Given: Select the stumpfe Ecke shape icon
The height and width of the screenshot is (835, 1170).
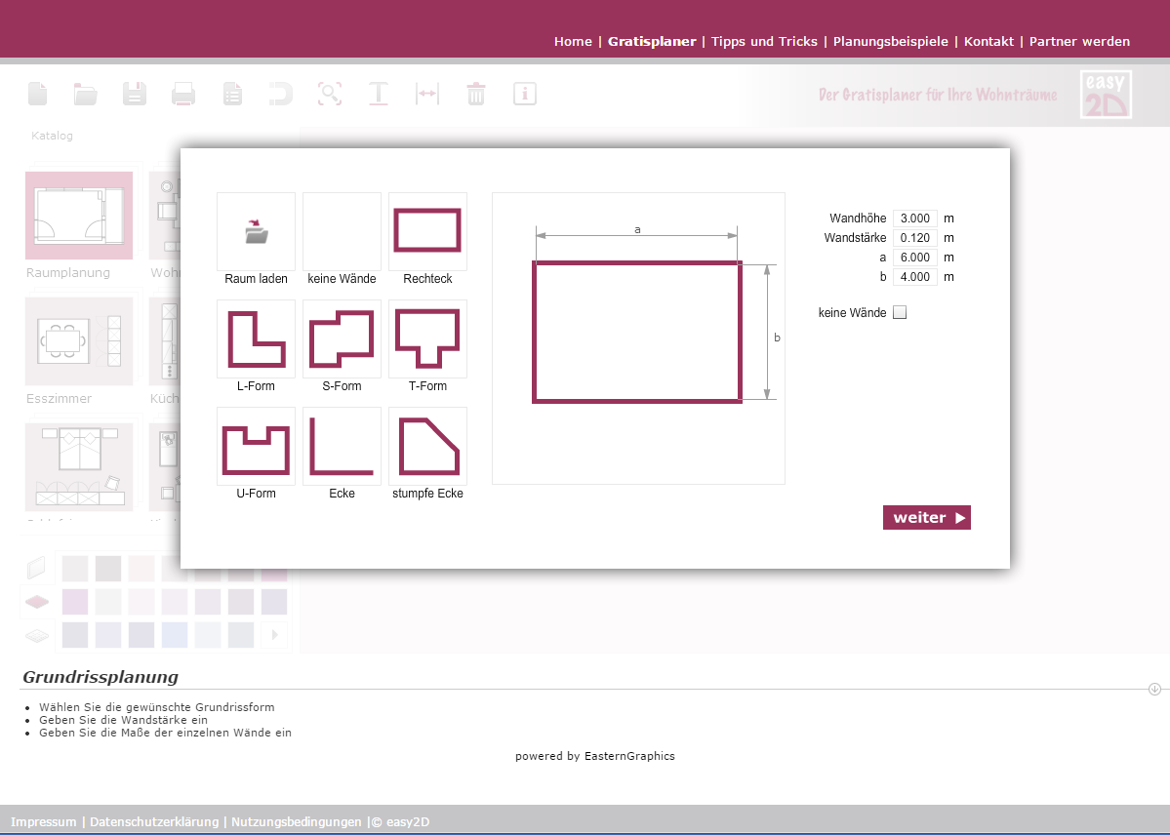Looking at the screenshot, I should pos(427,446).
